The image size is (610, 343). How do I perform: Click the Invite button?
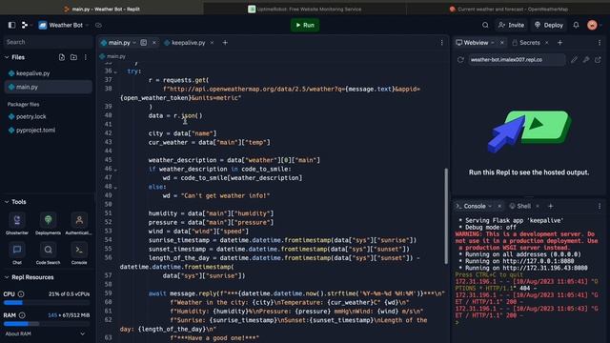tap(511, 25)
